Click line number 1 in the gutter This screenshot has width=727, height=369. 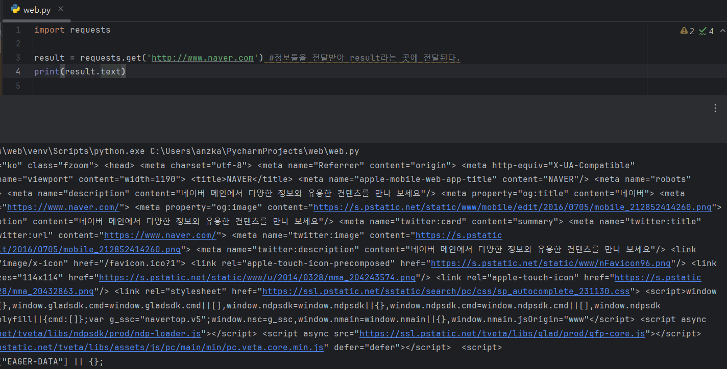[18, 30]
